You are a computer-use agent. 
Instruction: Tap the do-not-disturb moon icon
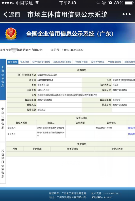click(98, 3)
